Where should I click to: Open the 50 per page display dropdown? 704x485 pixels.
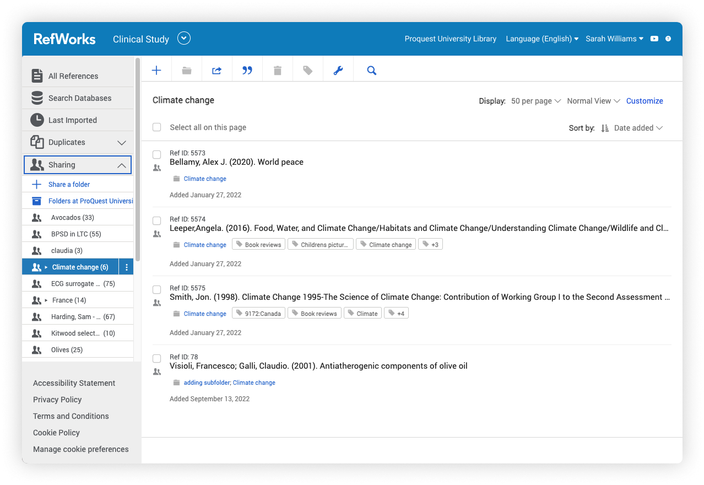536,101
